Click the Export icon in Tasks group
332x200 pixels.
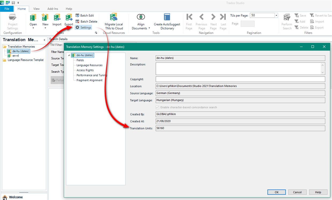pyautogui.click(x=69, y=17)
